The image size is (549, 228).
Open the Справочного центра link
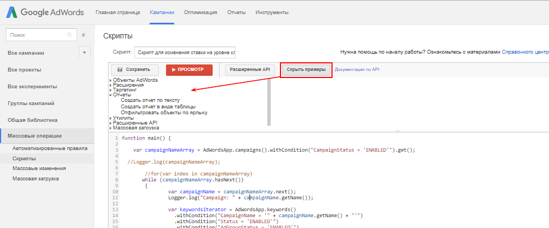[525, 52]
